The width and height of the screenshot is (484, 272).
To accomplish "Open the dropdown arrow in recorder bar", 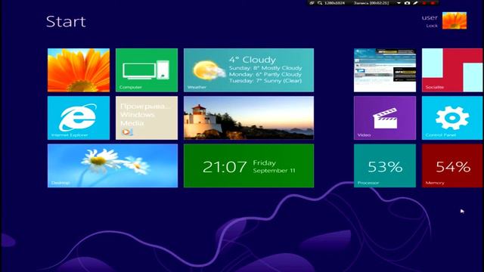I will [399, 3].
